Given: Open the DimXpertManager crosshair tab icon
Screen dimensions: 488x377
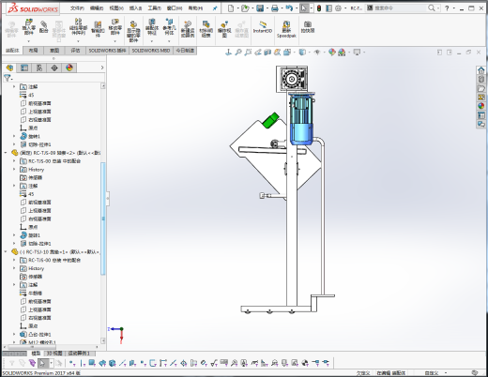Looking at the screenshot, I should (54, 68).
